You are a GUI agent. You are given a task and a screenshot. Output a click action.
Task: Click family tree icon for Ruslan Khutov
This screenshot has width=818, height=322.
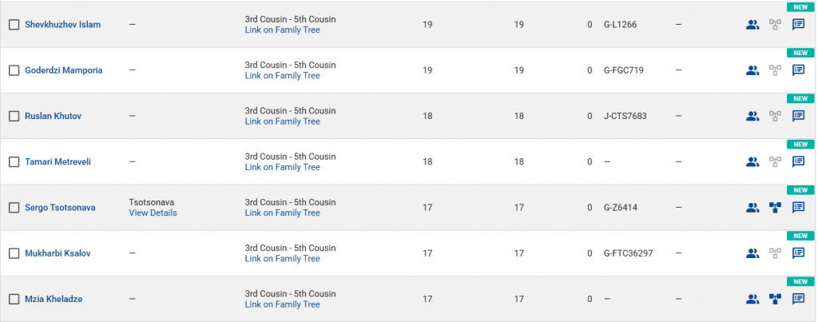tap(774, 116)
